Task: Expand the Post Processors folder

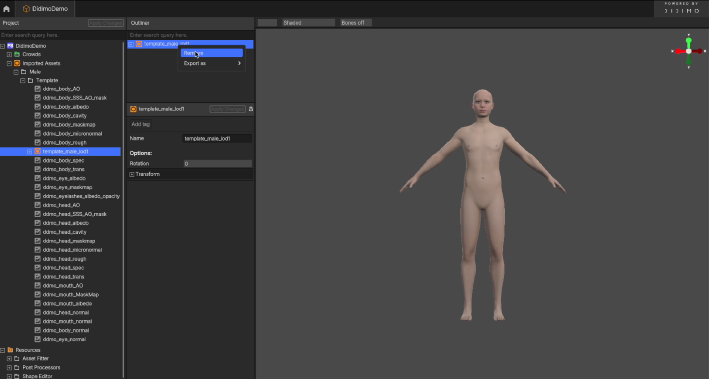Action: 9,368
